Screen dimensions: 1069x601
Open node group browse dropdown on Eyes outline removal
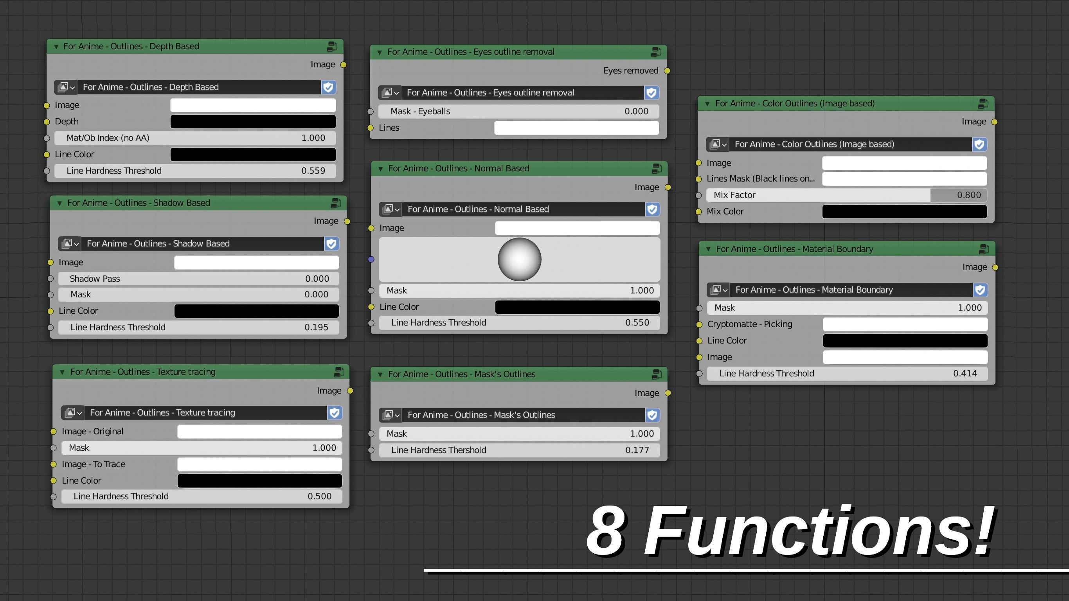[390, 93]
